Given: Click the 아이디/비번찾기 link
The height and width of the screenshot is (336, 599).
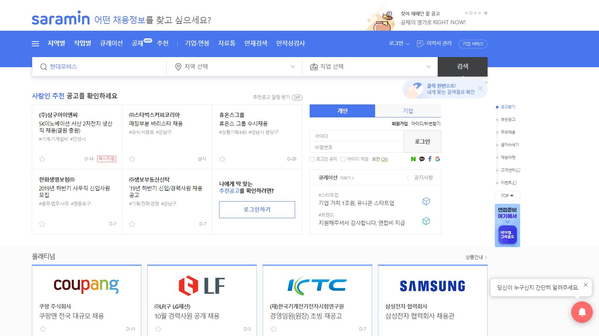Looking at the screenshot, I should (426, 124).
